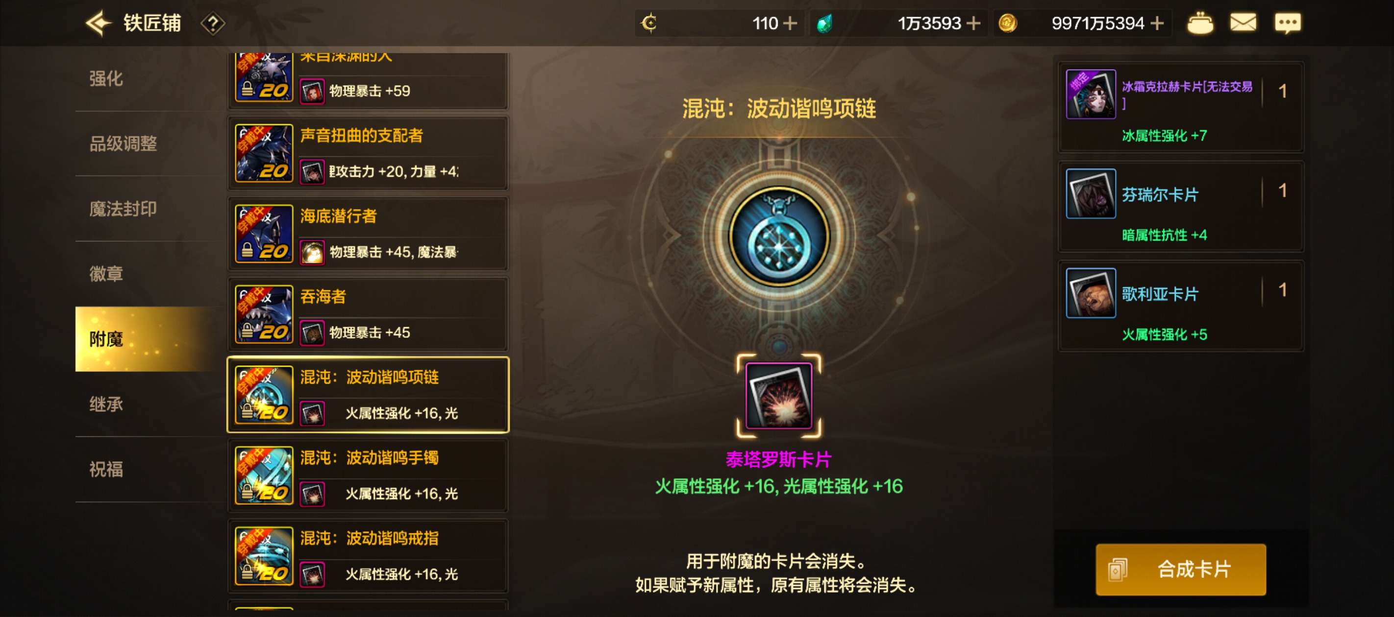Open the help question mark icon

pos(213,23)
